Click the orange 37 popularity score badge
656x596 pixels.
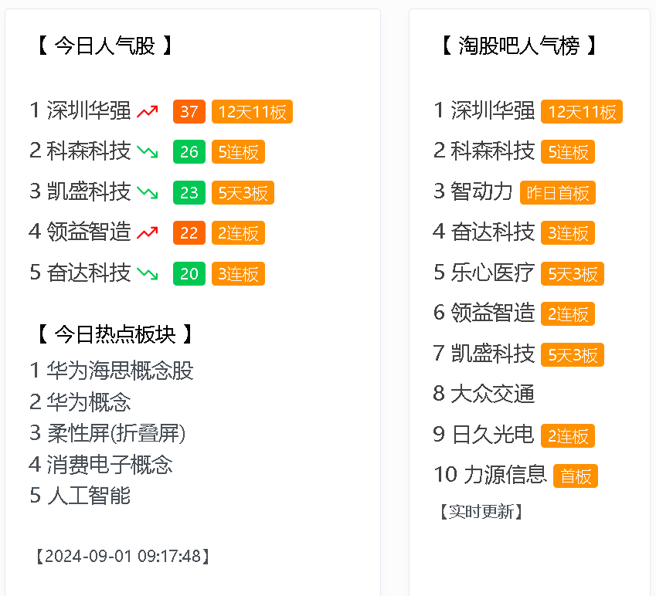pos(189,112)
